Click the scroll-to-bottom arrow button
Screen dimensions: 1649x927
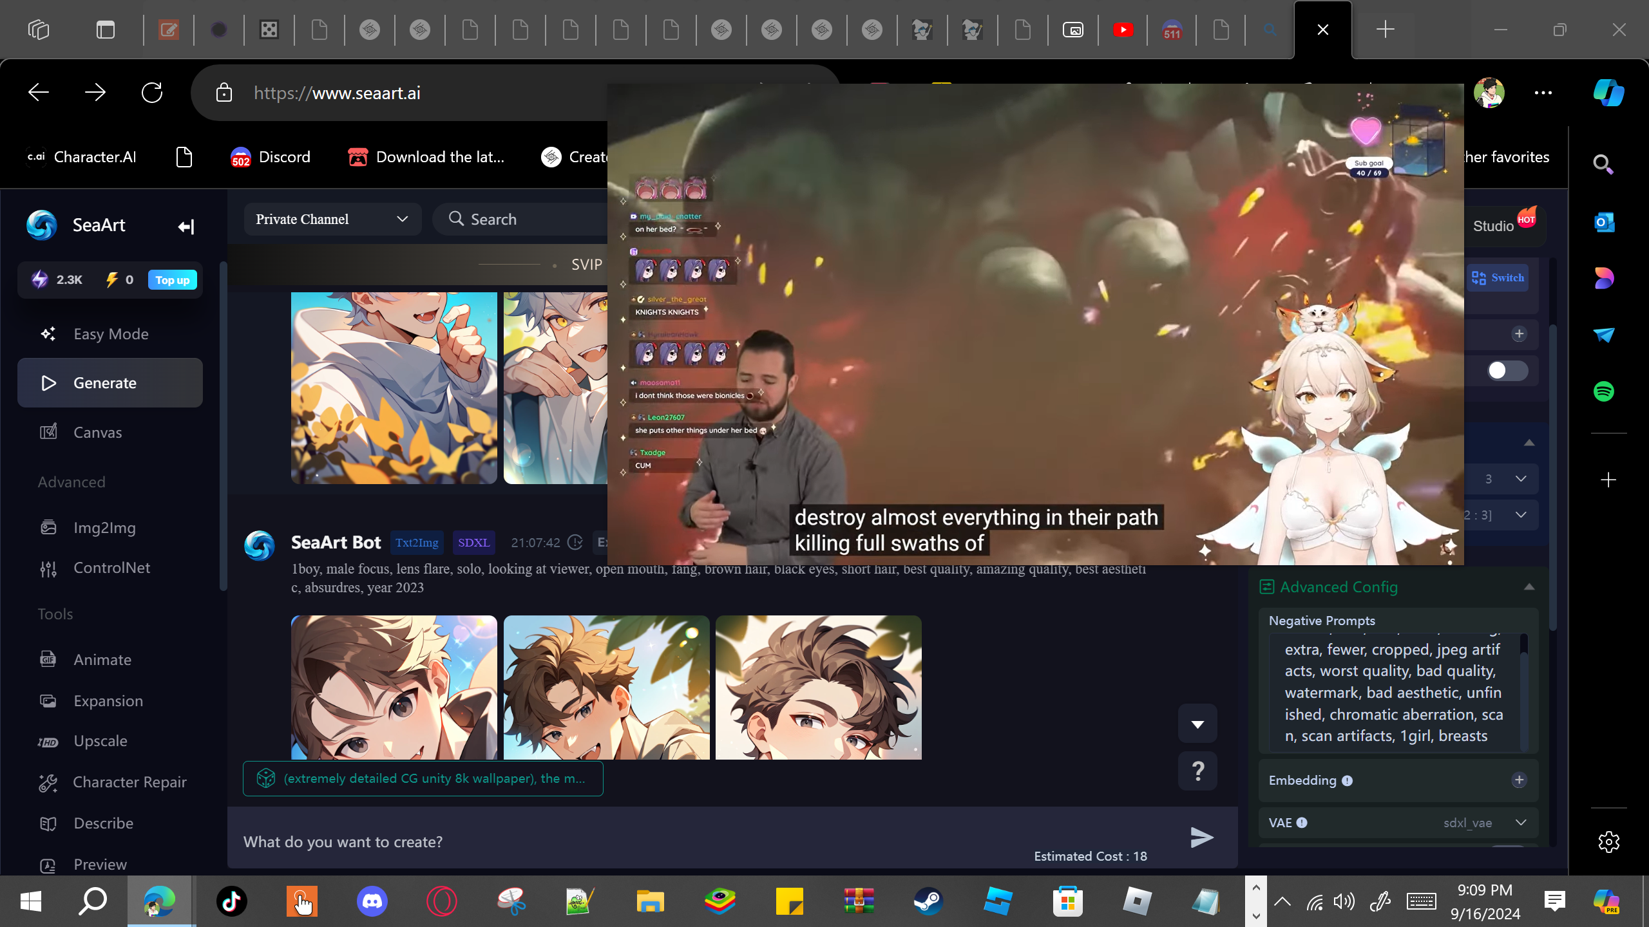tap(1197, 724)
